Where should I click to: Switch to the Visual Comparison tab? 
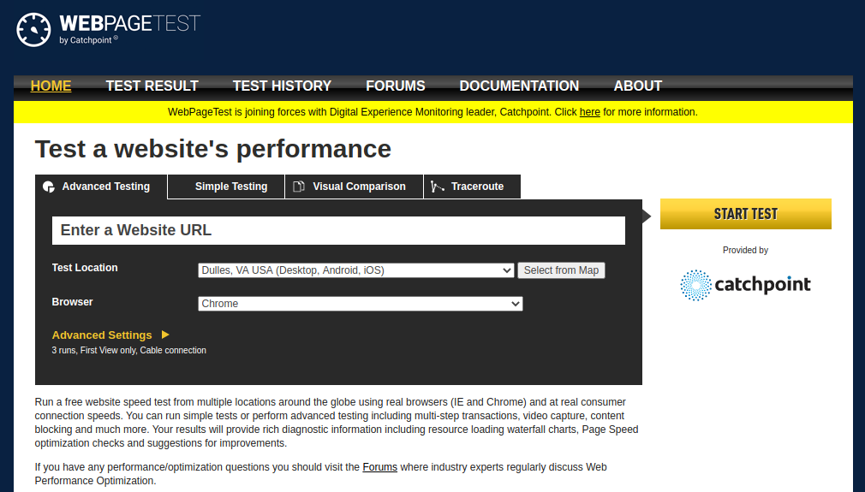(355, 187)
